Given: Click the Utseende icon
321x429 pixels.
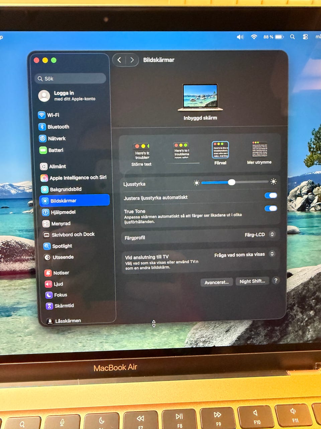Looking at the screenshot, I should [x=47, y=257].
